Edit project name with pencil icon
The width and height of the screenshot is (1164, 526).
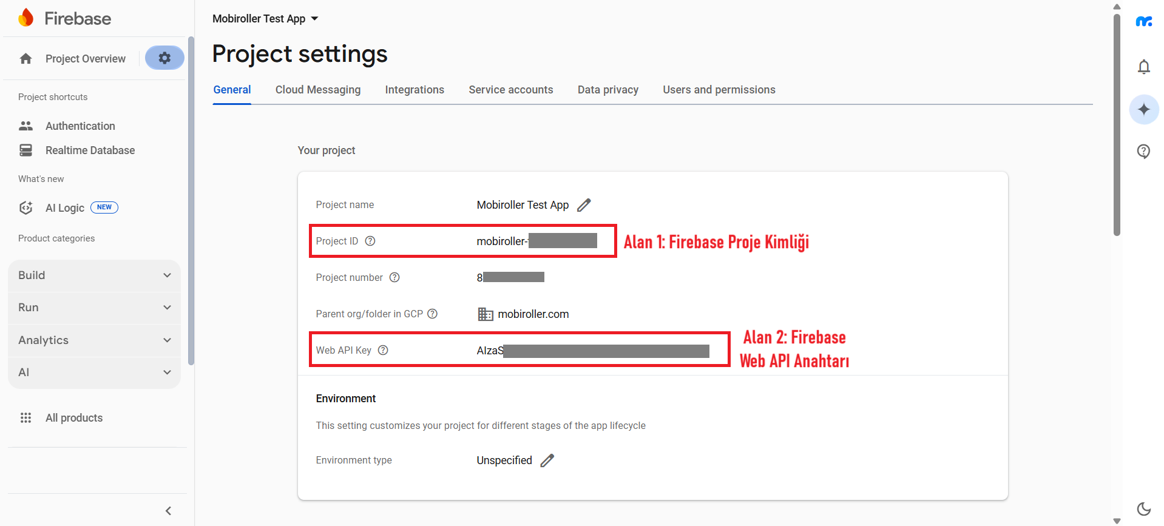(584, 205)
